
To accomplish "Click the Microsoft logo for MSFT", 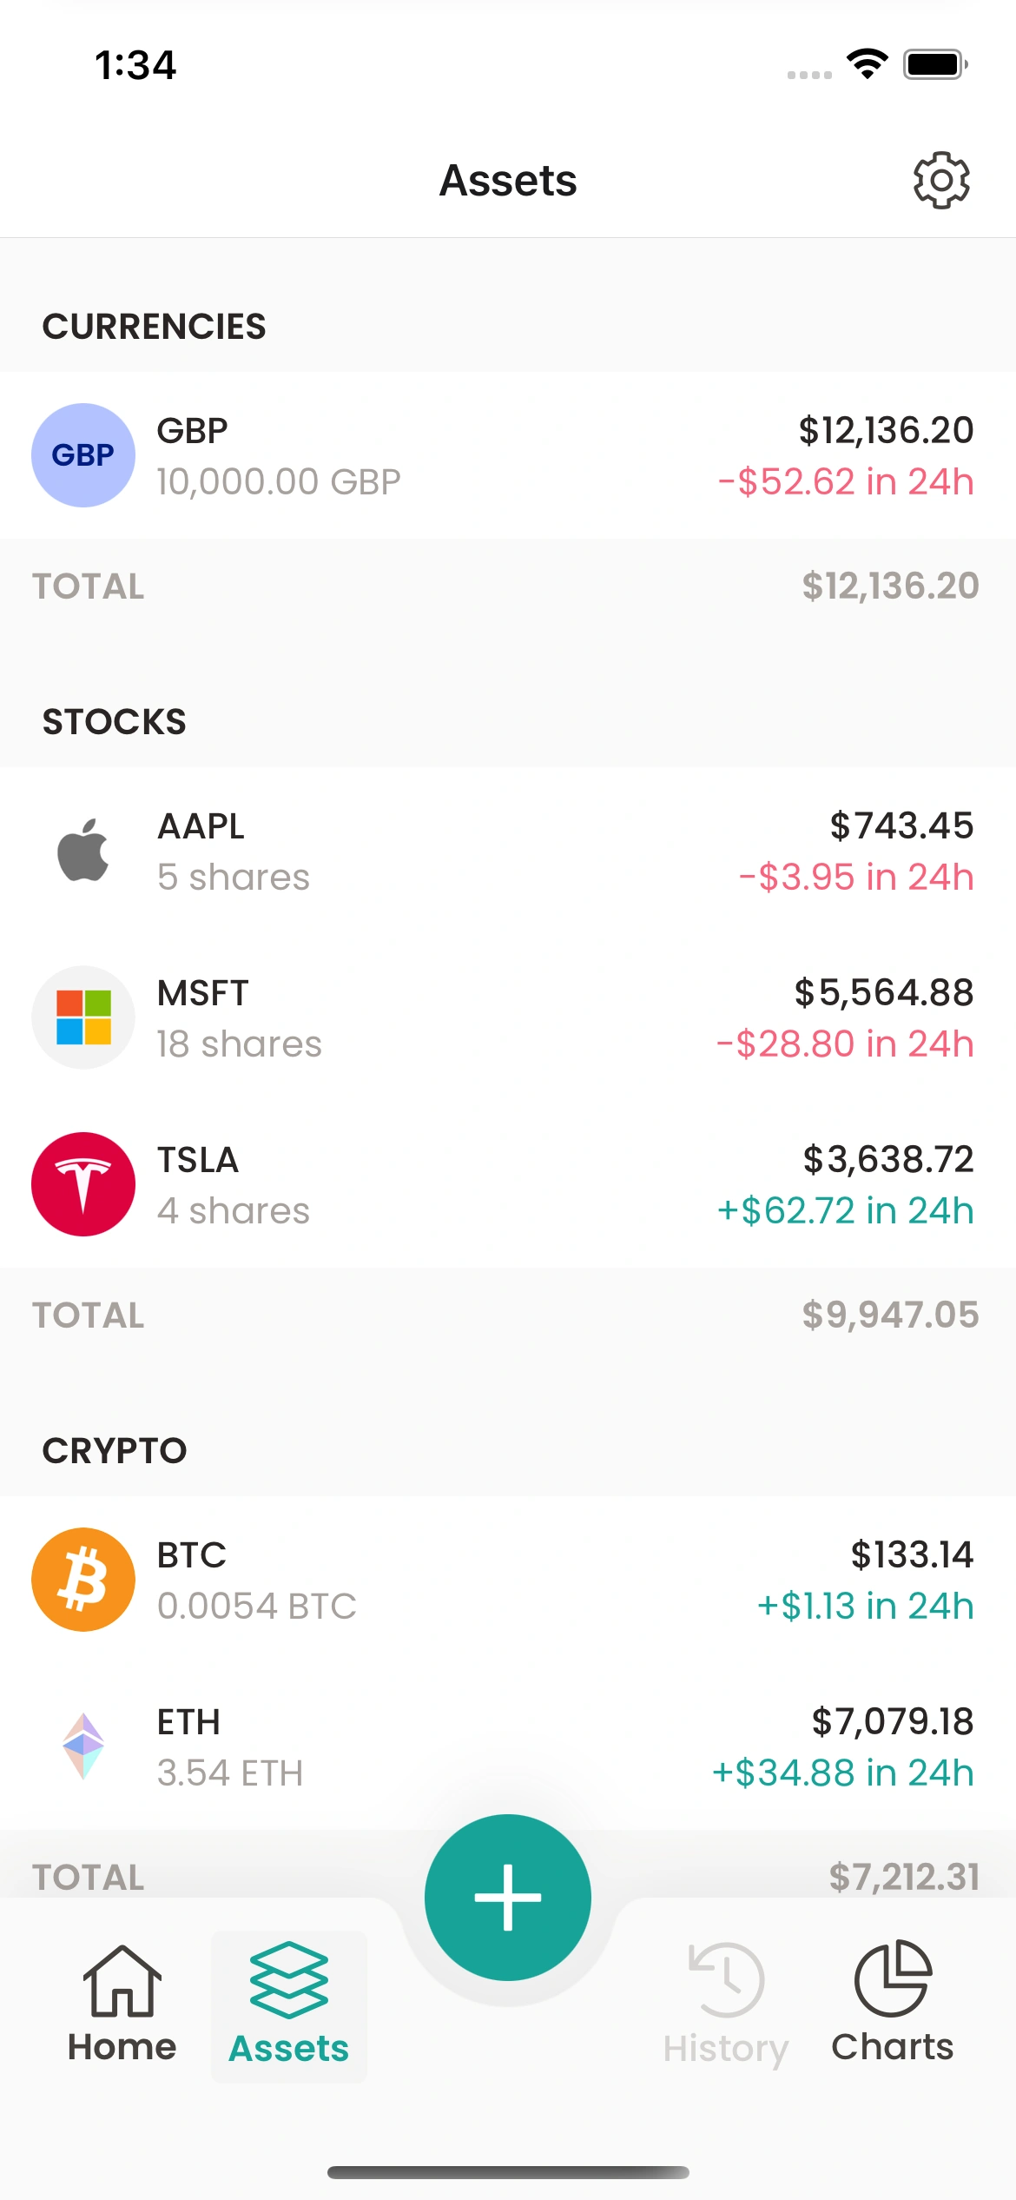I will (x=83, y=1017).
